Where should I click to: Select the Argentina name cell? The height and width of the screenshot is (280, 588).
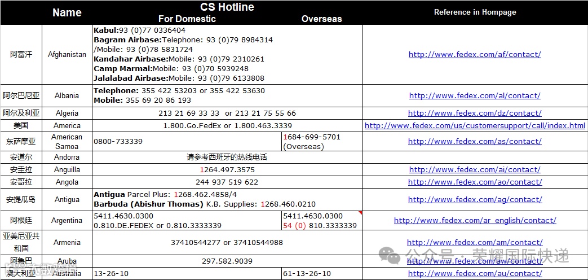[x=67, y=220]
